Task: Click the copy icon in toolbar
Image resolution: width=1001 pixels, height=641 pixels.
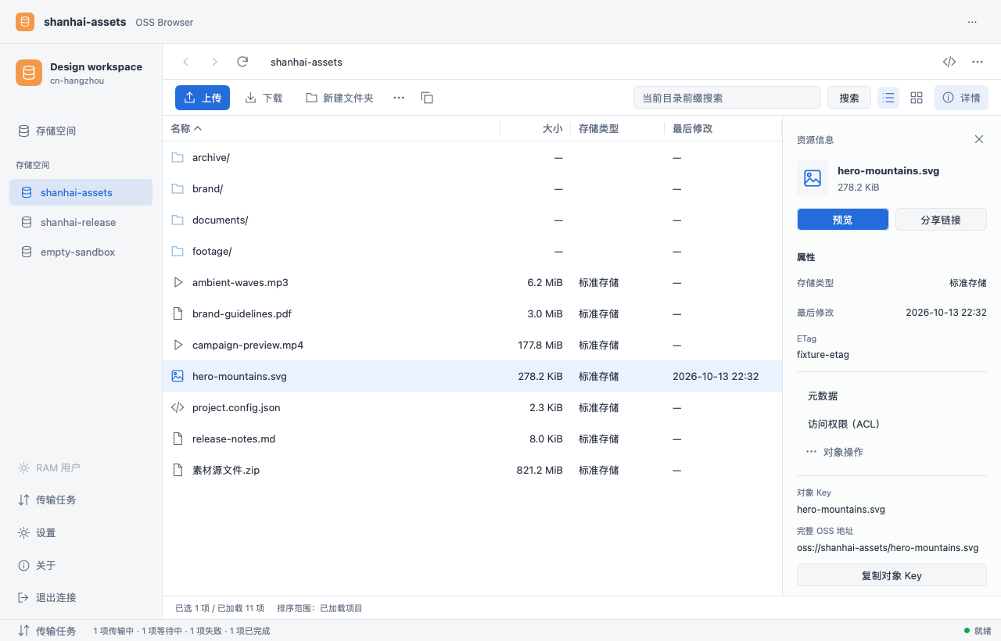Action: [x=427, y=98]
